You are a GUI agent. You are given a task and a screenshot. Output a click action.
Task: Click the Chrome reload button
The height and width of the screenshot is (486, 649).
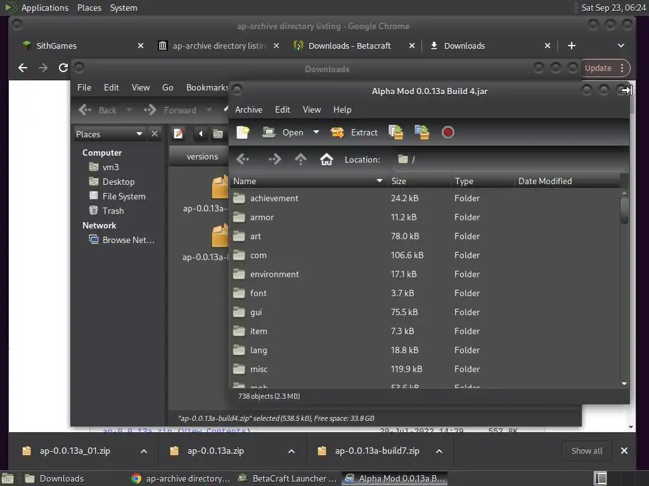tap(63, 68)
